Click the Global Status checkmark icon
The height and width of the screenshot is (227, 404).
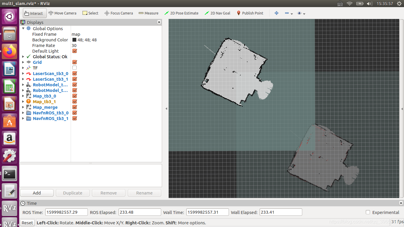click(29, 56)
